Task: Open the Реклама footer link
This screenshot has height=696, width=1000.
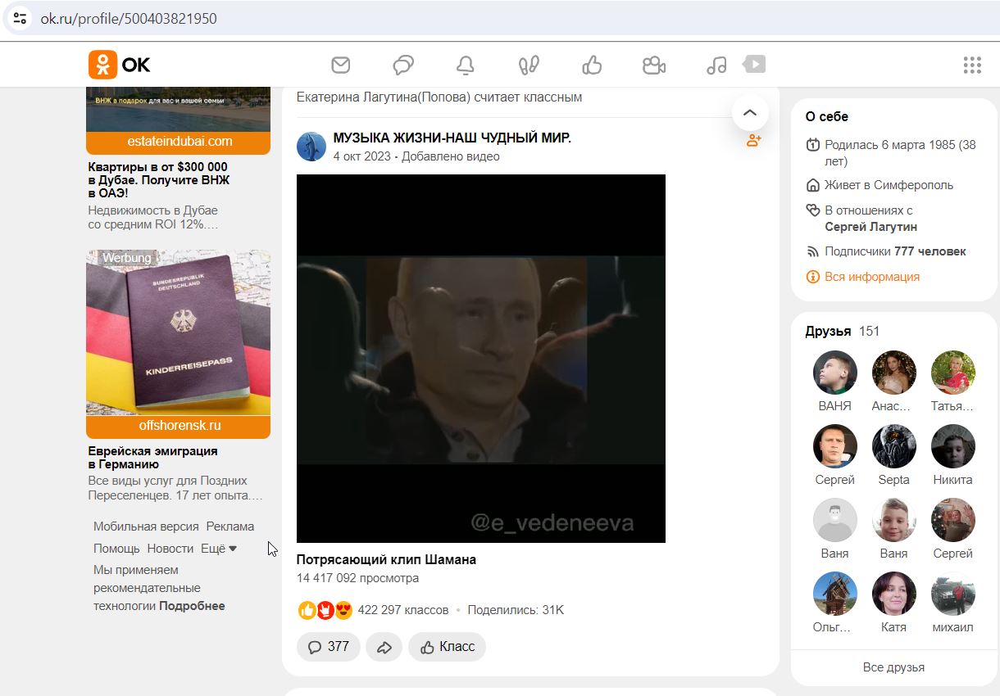Action: coord(230,527)
